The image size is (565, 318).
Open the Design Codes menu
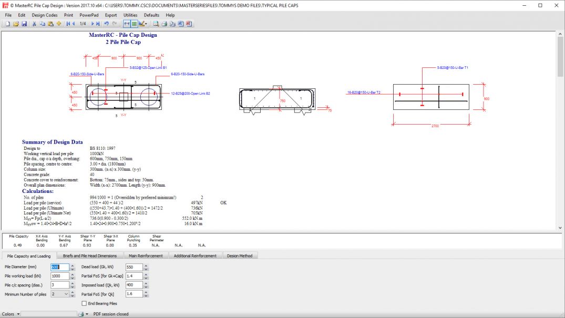click(45, 15)
